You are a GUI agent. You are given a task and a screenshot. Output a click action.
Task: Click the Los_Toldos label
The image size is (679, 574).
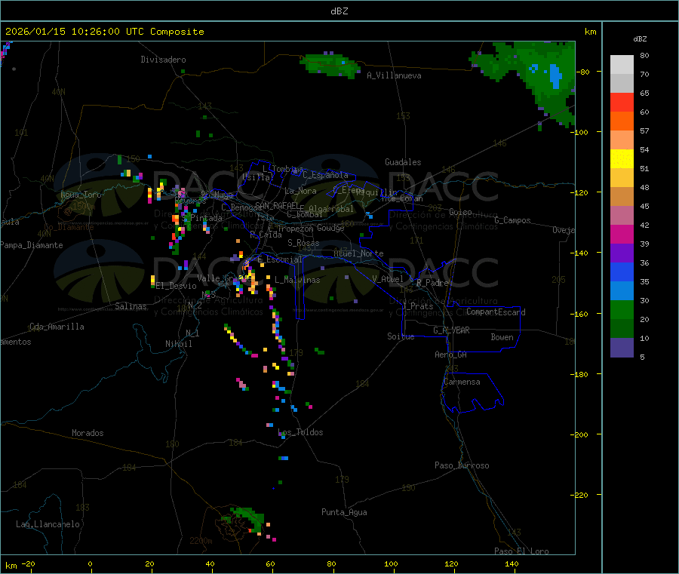[300, 432]
